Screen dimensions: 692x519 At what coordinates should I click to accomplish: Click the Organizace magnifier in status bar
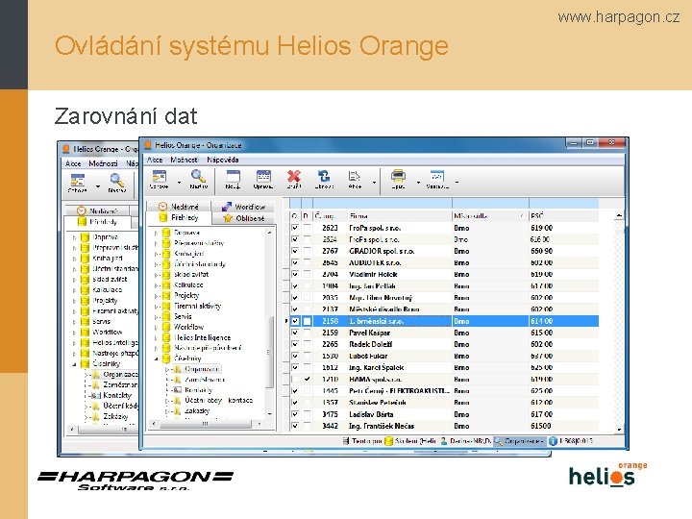[498, 441]
